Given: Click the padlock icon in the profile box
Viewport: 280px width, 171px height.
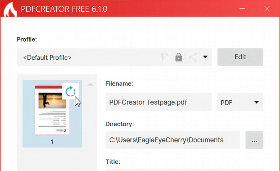Looking at the screenshot, I should point(179,57).
